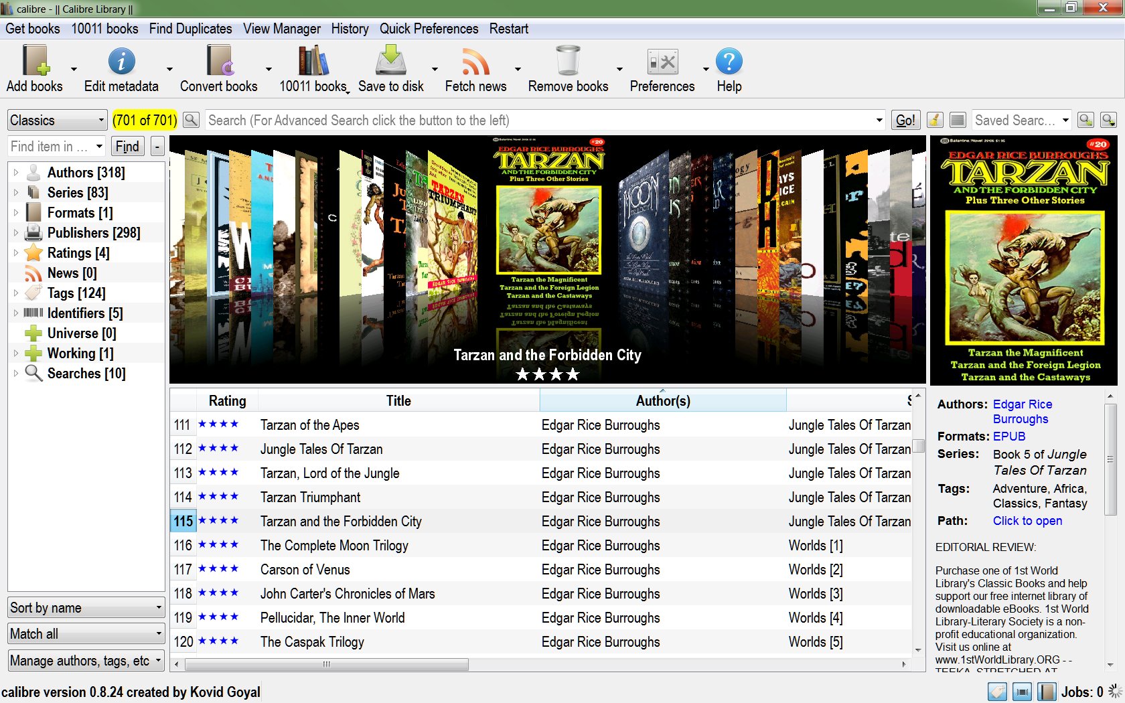Toggle the book details icon in status bar

click(x=1047, y=692)
